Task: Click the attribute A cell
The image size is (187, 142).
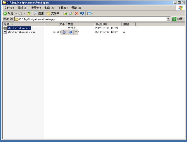Action: 124,32
